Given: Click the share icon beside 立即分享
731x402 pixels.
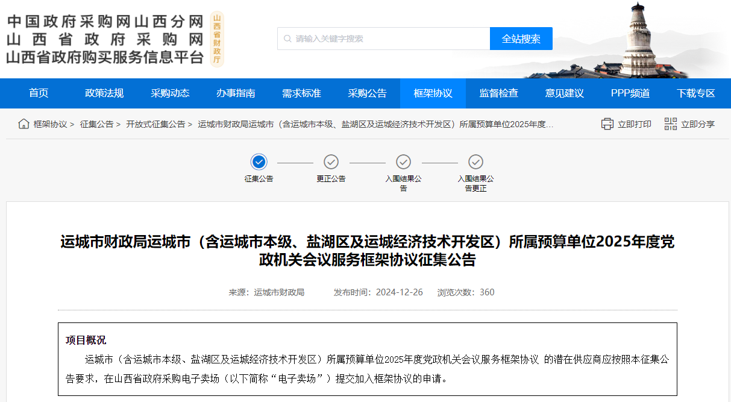Looking at the screenshot, I should point(670,124).
